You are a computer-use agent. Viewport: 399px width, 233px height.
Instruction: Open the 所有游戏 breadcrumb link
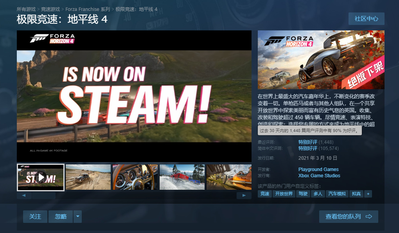pos(26,9)
